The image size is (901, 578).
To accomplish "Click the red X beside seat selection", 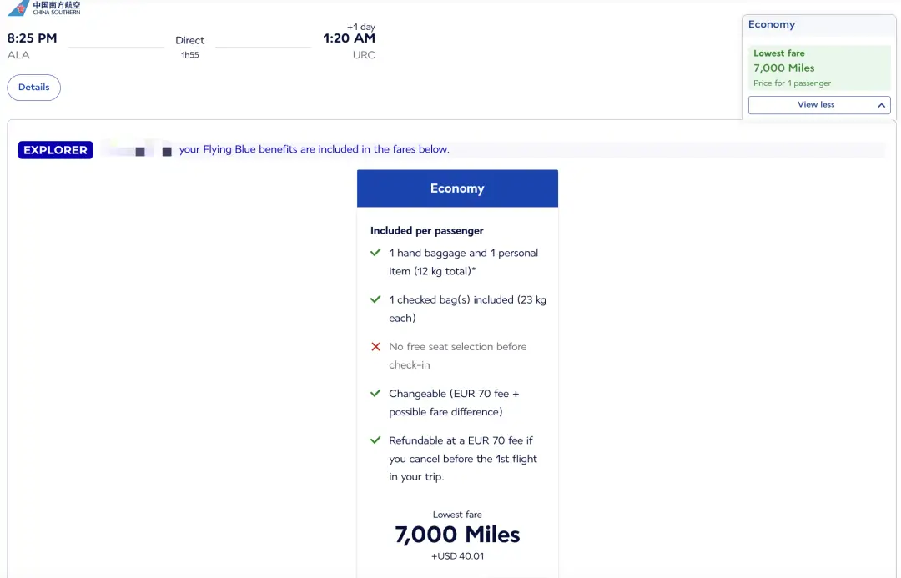I will click(x=375, y=347).
